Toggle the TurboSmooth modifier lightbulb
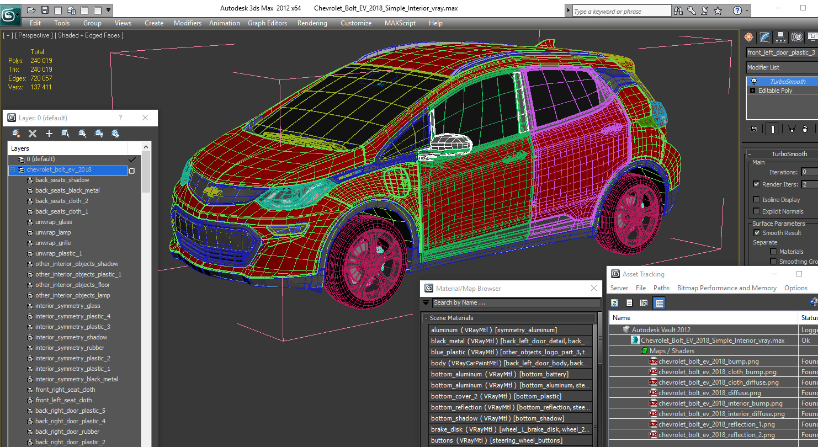Viewport: 818px width, 447px height. pos(753,82)
